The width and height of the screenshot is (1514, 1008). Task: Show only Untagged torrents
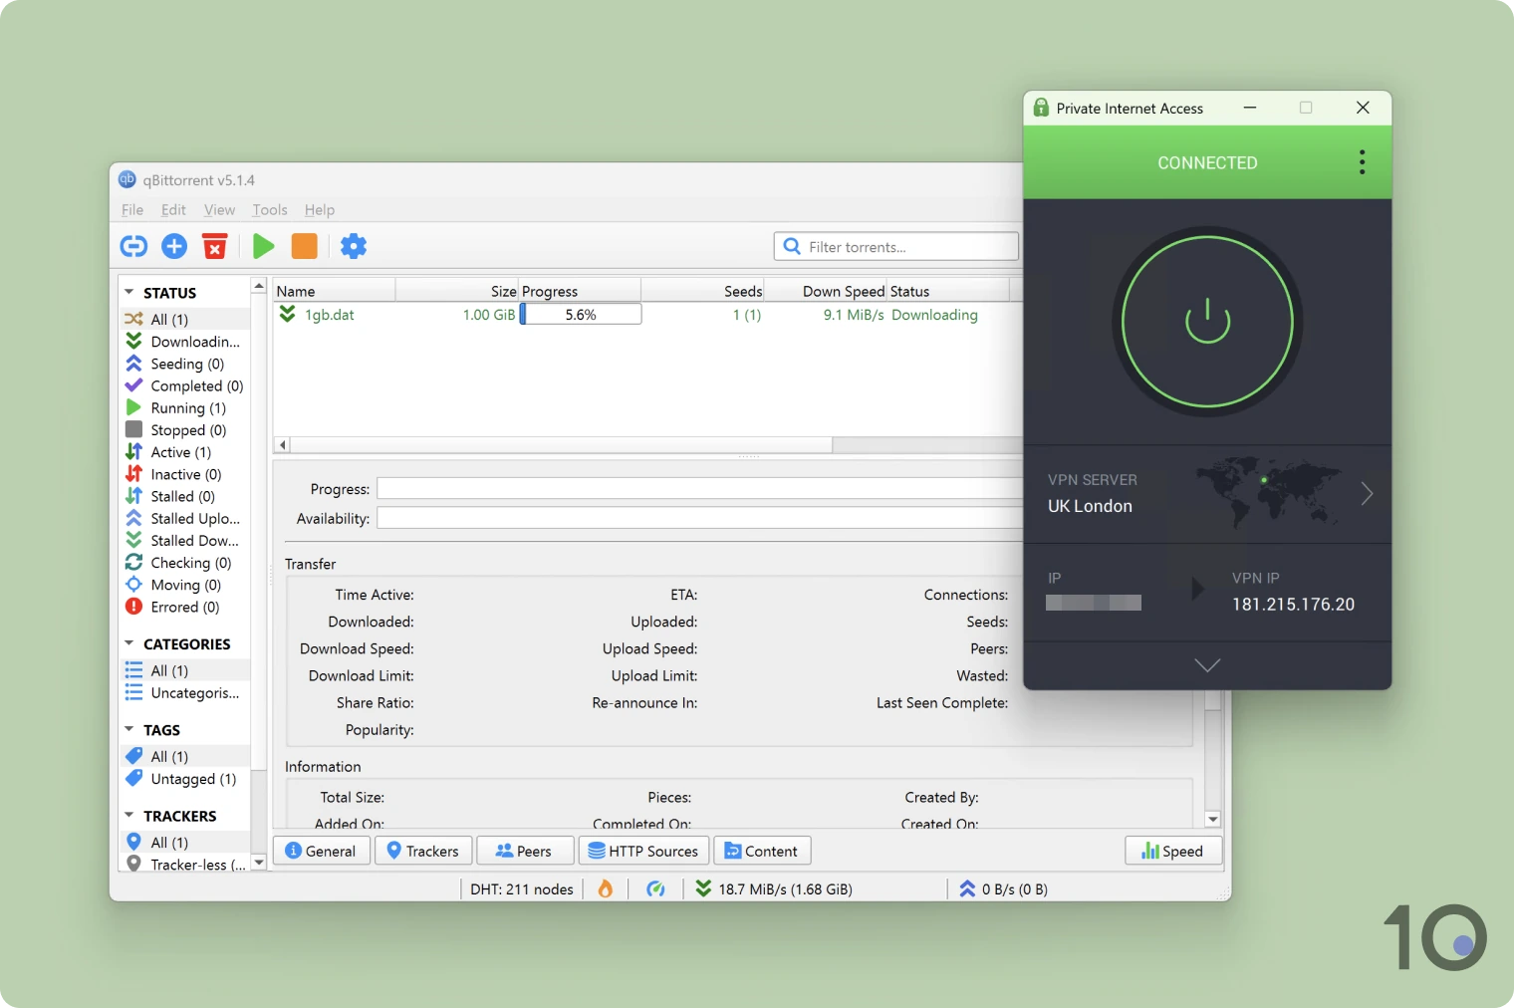(192, 779)
